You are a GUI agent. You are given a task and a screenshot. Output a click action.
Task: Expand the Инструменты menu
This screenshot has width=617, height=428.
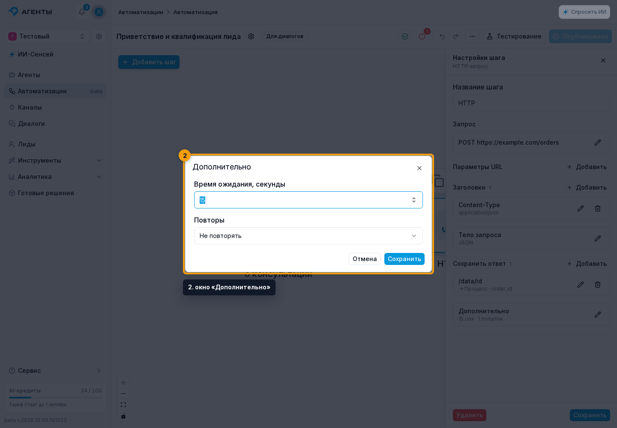click(x=56, y=160)
